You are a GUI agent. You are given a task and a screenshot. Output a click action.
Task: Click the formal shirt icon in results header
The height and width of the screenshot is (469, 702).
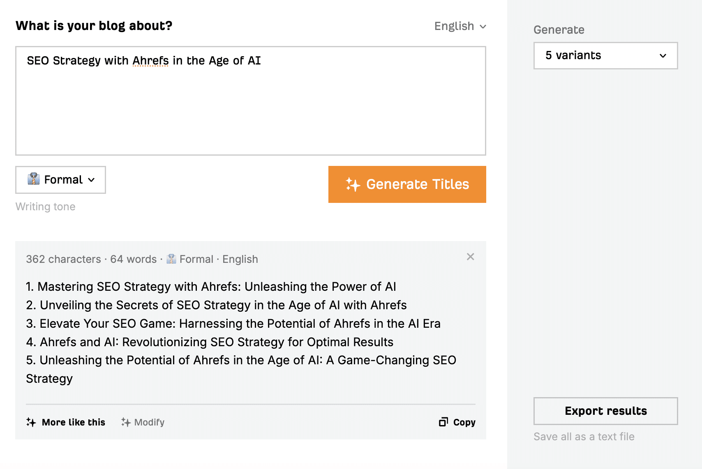[171, 259]
